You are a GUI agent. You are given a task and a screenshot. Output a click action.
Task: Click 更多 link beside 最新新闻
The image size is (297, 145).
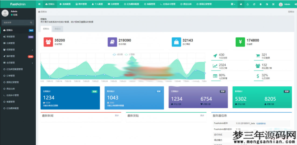[x=117, y=116]
